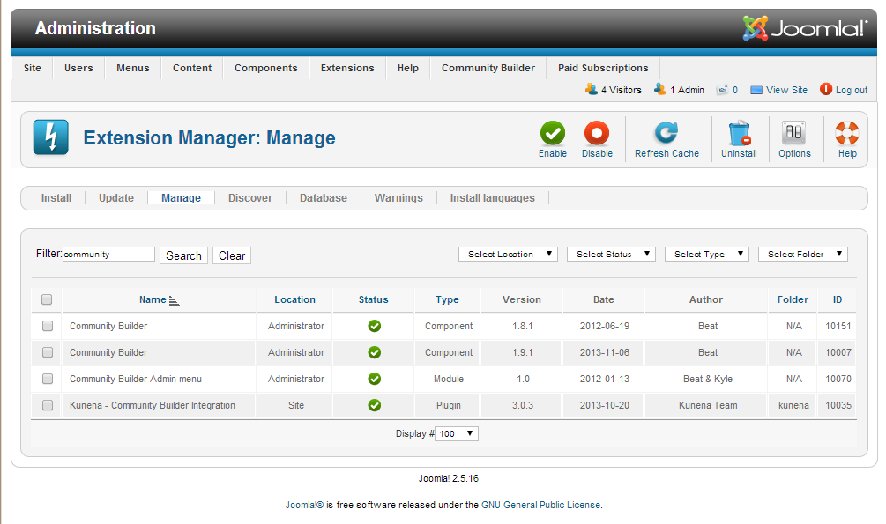The image size is (886, 524).
Task: Click the green Enable toolbar icon
Action: tap(552, 133)
